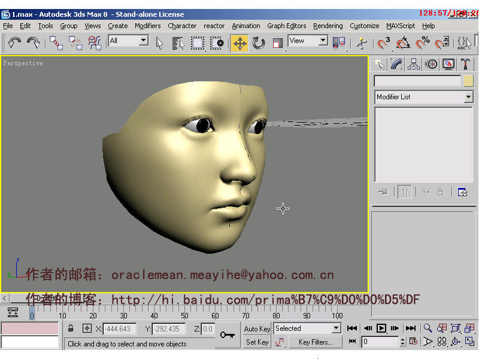The width and height of the screenshot is (479, 359).
Task: Switch to the Create command panel tab
Action: click(379, 65)
